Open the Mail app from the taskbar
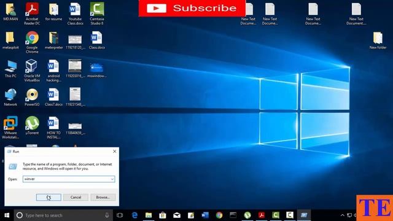This screenshot has height=221, width=393. 177,215
